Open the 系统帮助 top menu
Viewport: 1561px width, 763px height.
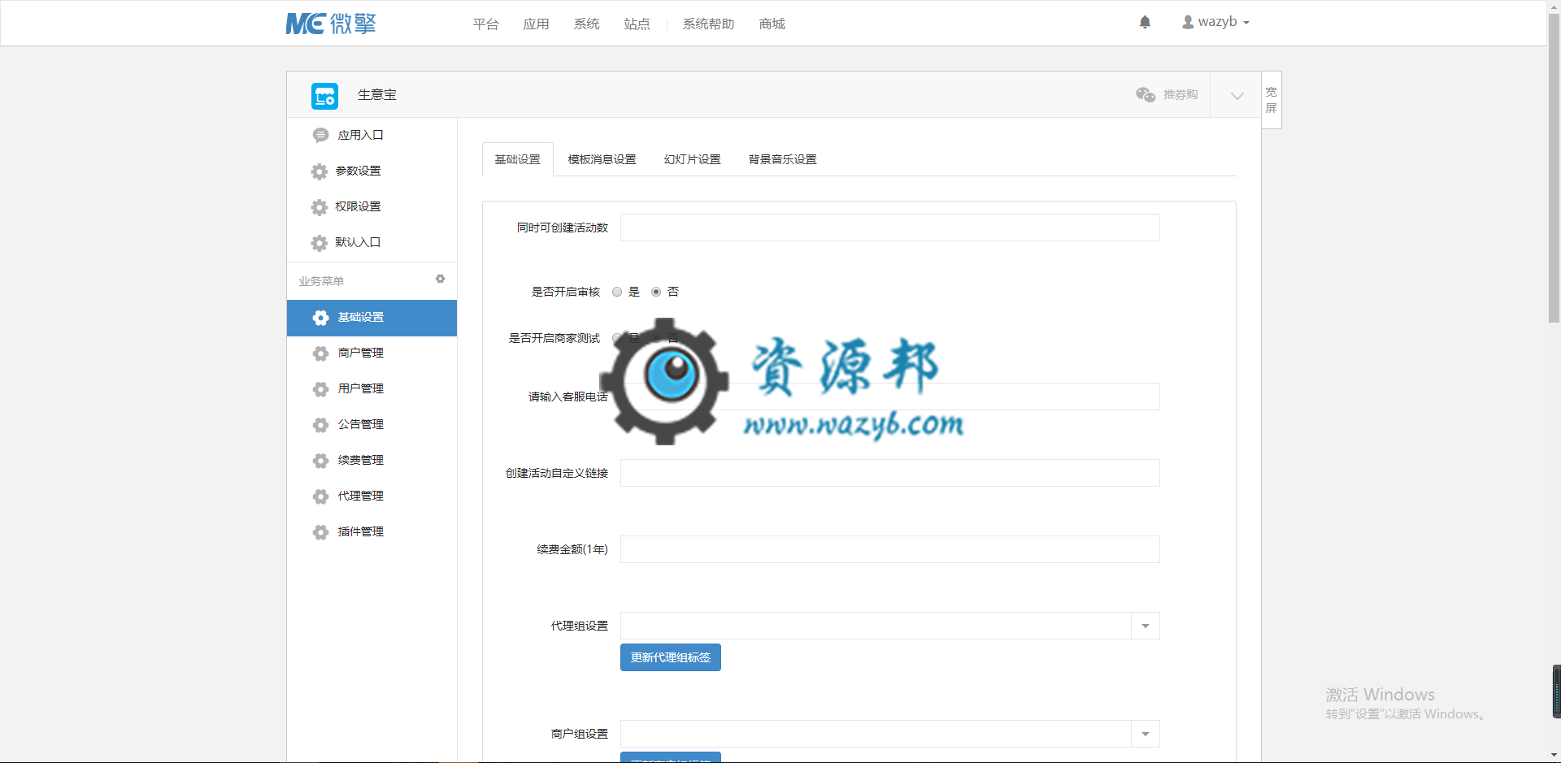pos(709,24)
